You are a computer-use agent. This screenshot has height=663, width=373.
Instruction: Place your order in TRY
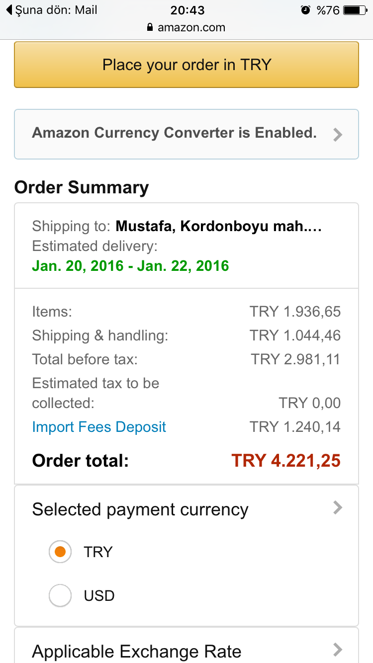click(x=186, y=65)
